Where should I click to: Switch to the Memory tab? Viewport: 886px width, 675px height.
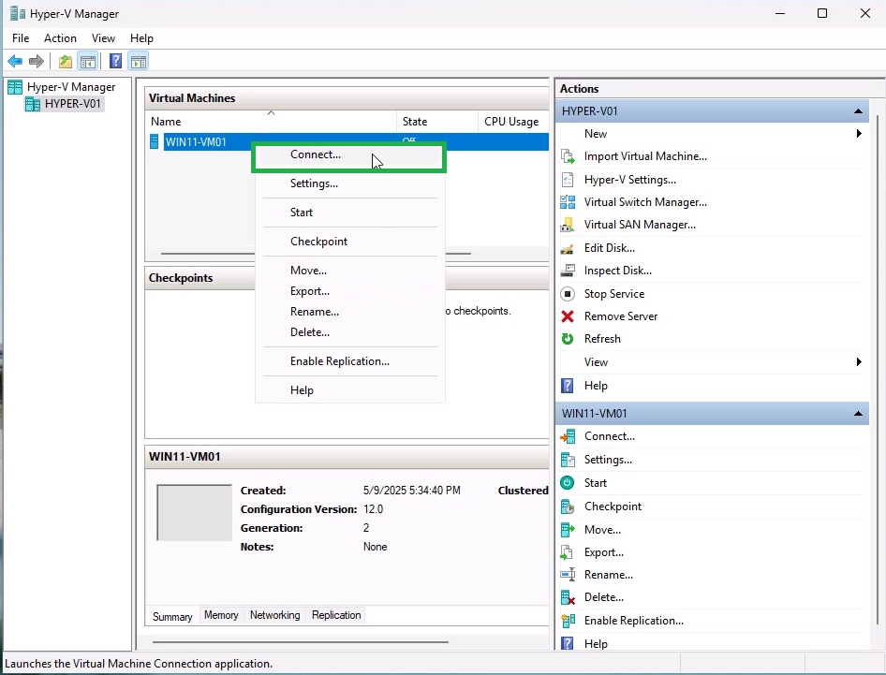coord(221,615)
